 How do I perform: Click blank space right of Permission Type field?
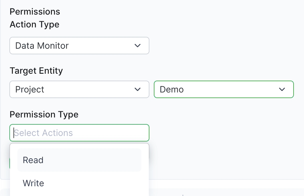223,133
